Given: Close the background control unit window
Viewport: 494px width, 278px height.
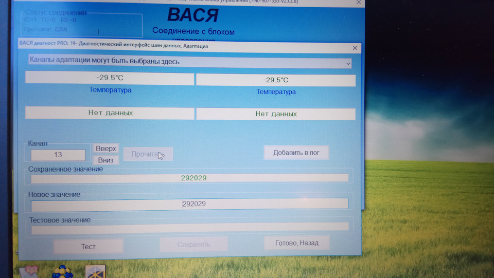Looking at the screenshot, I should (359, 3).
